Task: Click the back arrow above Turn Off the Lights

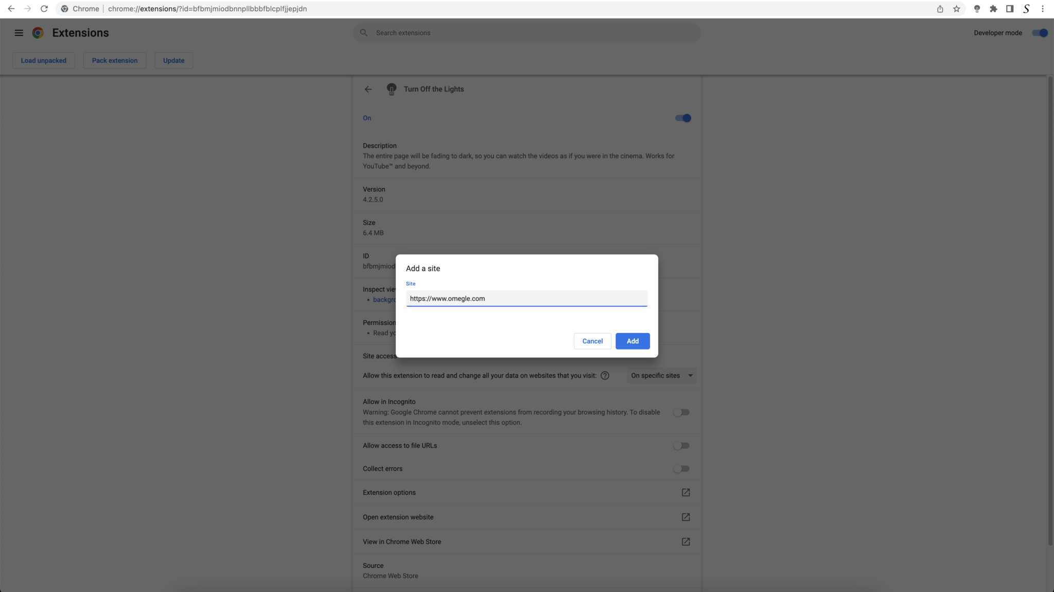Action: pyautogui.click(x=367, y=89)
